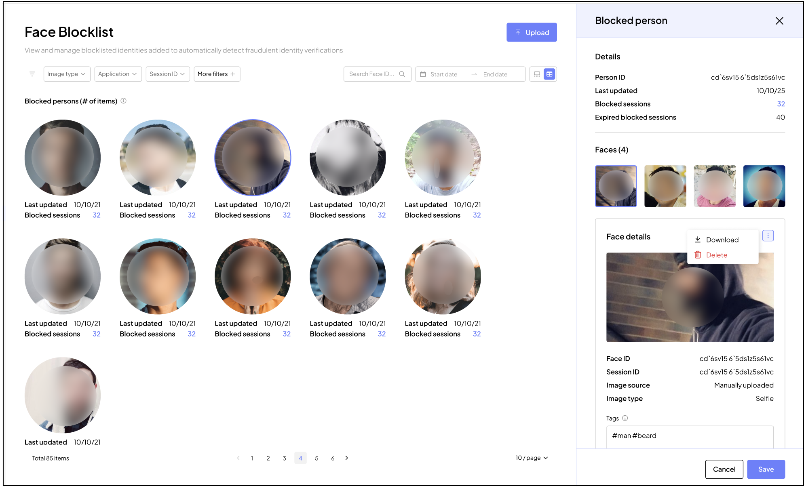Choose Download from the face menu
Screen dimensions: 806x488
722,240
